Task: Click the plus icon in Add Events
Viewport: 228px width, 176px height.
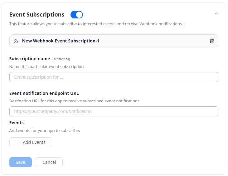Action: [x=18, y=142]
